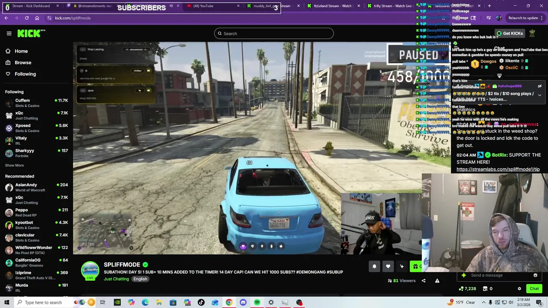548x308 pixels.
Task: Open the streamlabs tip link in chat
Action: pos(498,169)
